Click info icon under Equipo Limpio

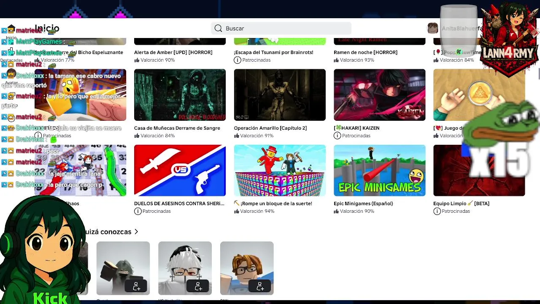coord(437,211)
